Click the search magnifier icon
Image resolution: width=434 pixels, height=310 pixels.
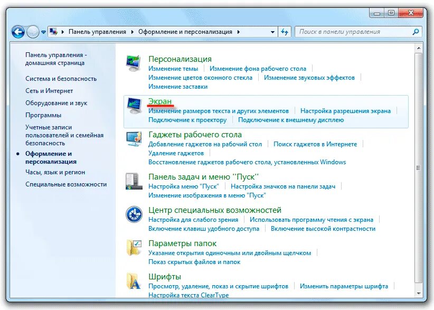[416, 32]
